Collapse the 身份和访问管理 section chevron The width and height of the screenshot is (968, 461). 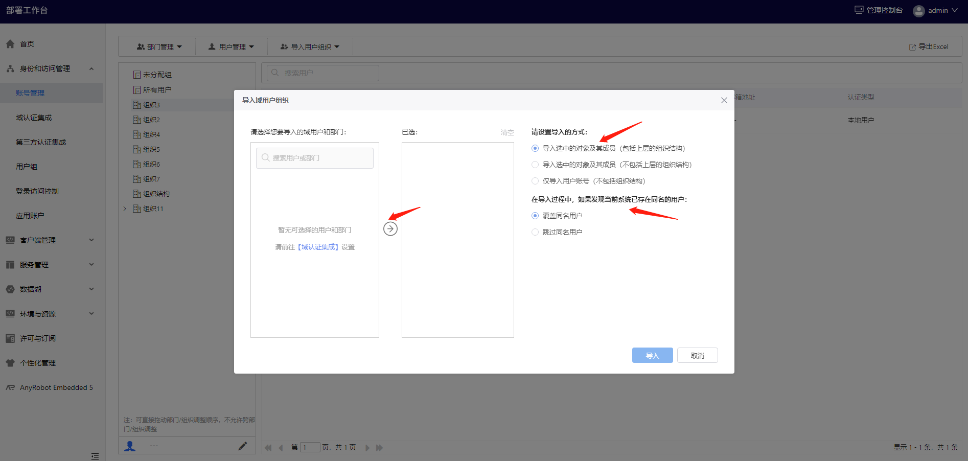point(91,68)
